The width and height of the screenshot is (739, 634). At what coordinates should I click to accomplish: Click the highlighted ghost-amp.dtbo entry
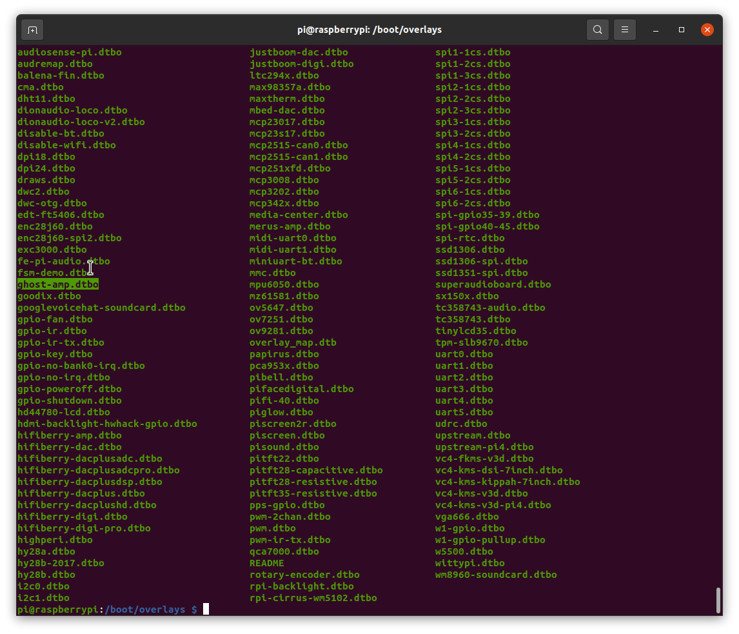pos(58,284)
